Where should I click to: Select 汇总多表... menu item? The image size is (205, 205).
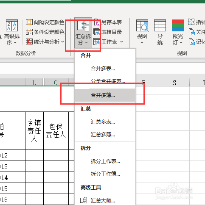(105, 122)
